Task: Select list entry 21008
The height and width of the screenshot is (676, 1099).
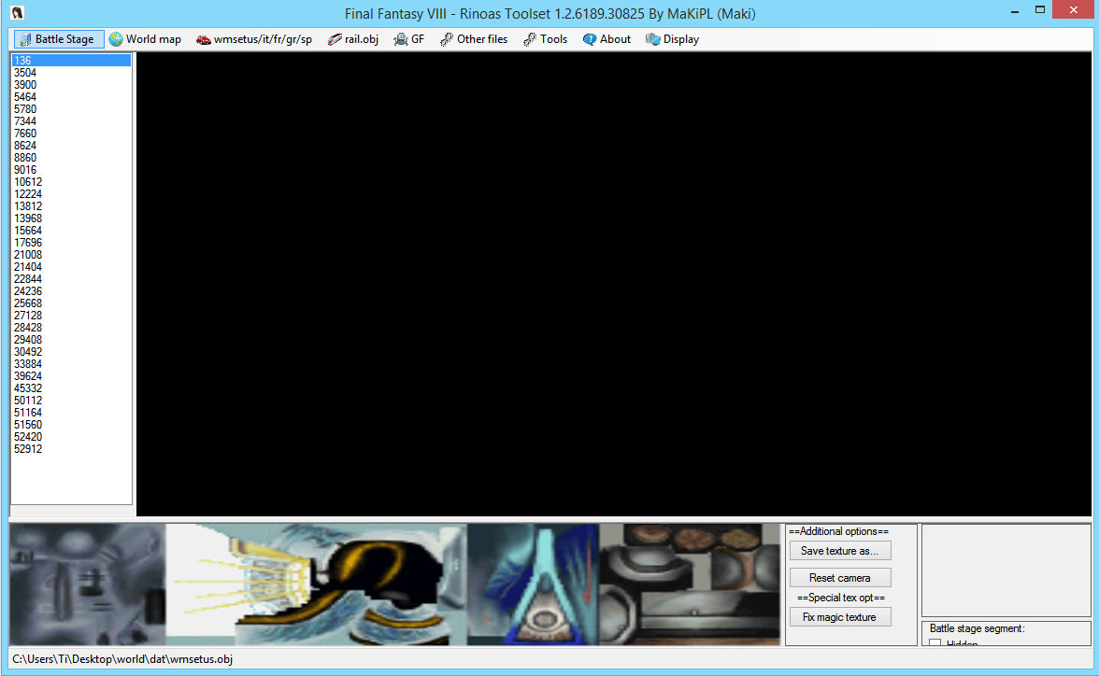Action: coord(71,255)
